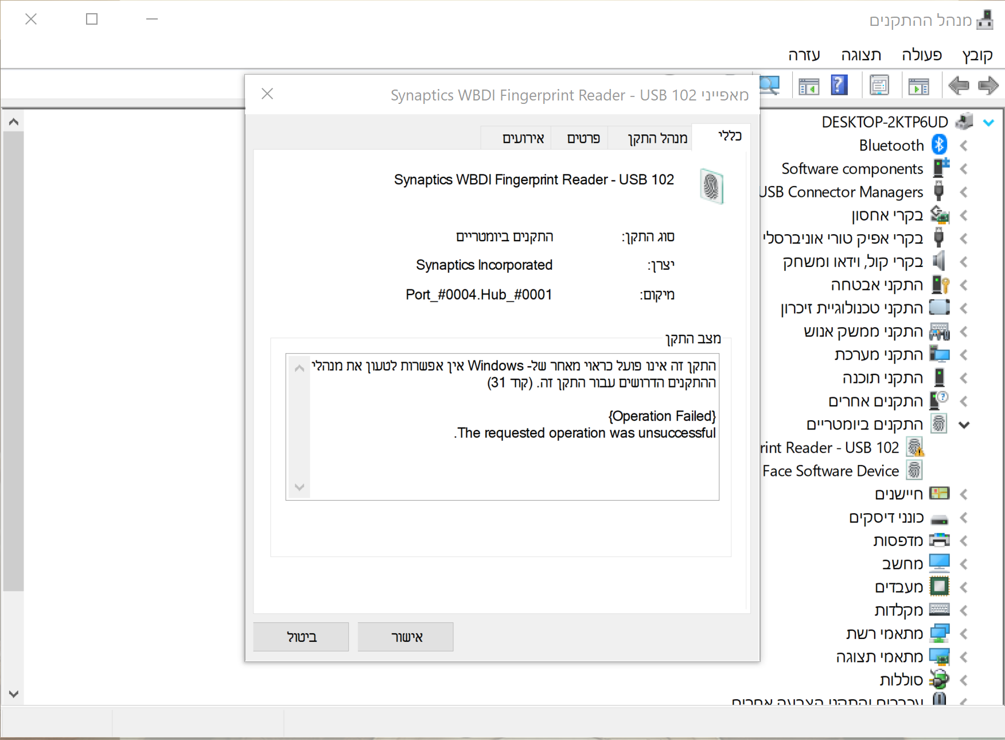The width and height of the screenshot is (1005, 740).
Task: Click the help question mark toolbar icon
Action: (x=839, y=86)
